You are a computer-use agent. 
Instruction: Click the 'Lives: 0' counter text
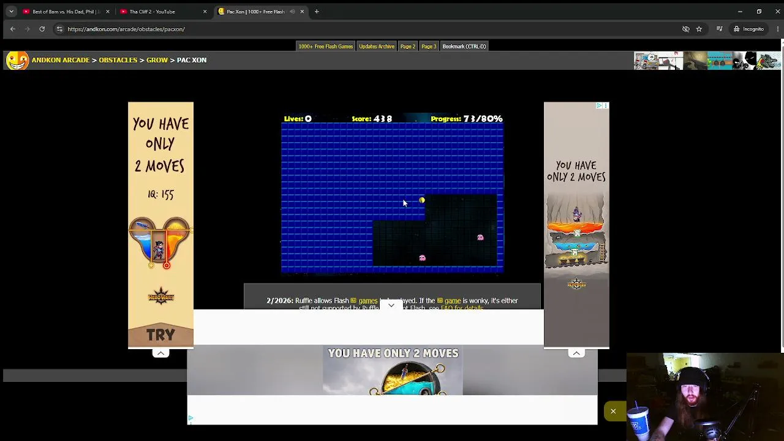click(298, 119)
